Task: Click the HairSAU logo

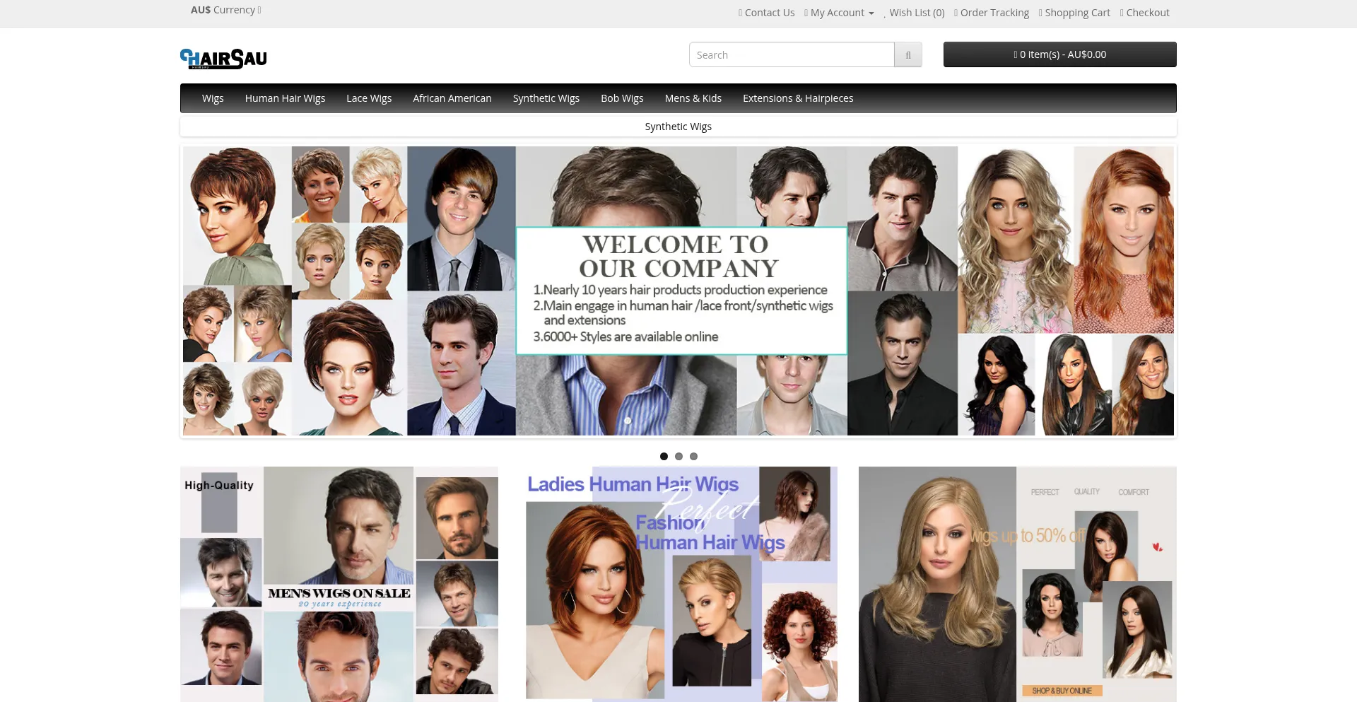Action: coord(223,59)
